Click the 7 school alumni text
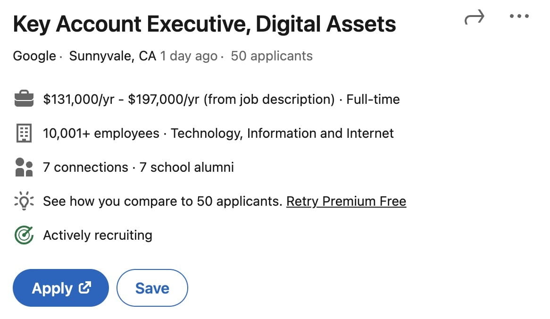Viewport: 550px width, 319px height. pos(187,168)
